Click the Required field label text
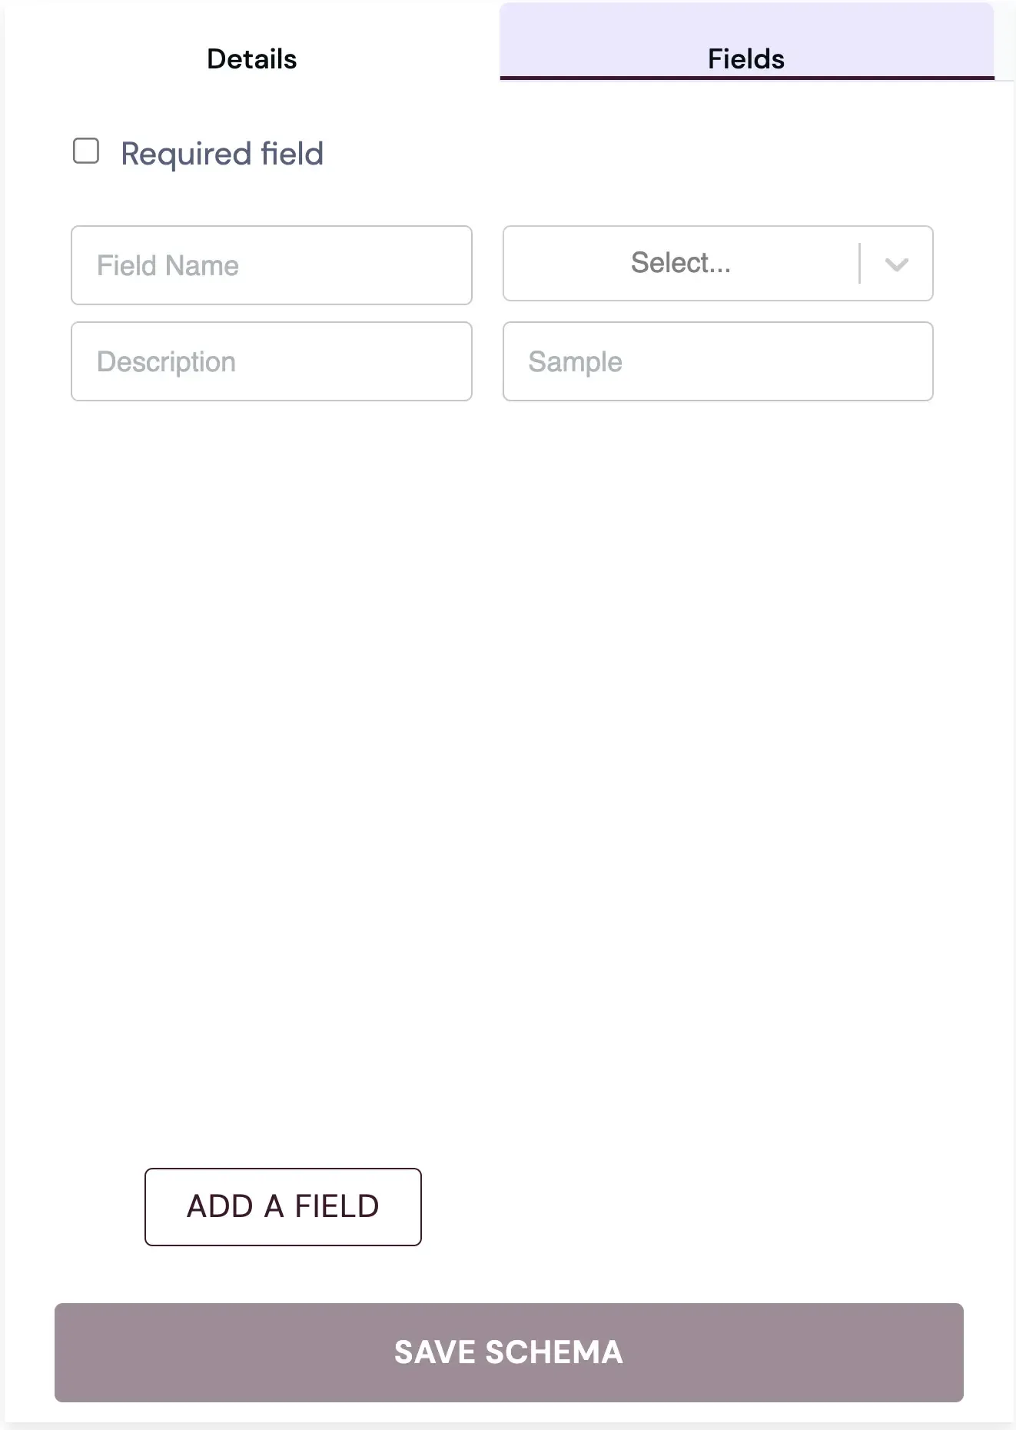 221,153
